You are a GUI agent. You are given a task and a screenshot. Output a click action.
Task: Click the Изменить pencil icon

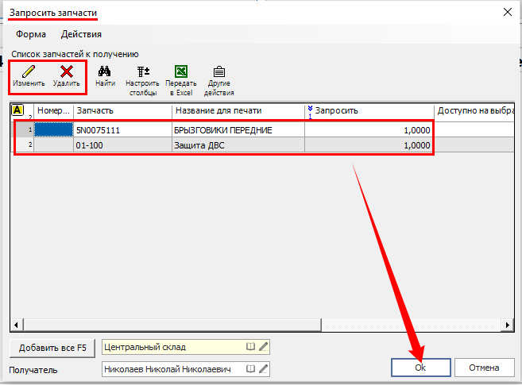[x=29, y=76]
